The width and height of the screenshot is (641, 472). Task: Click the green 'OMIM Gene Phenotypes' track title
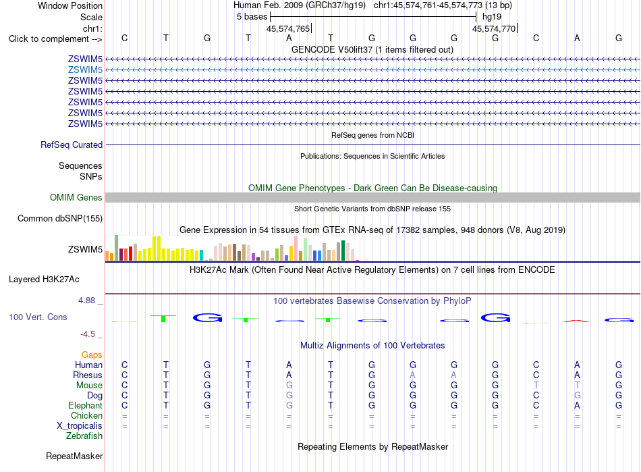point(372,188)
